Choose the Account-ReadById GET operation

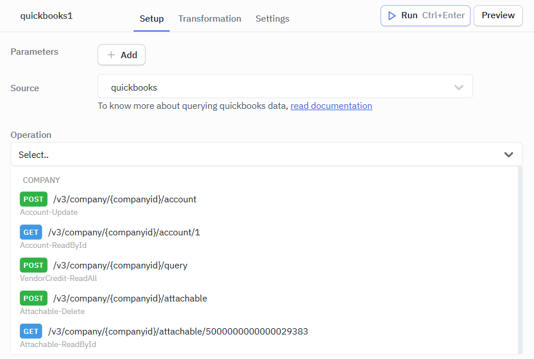click(x=264, y=238)
